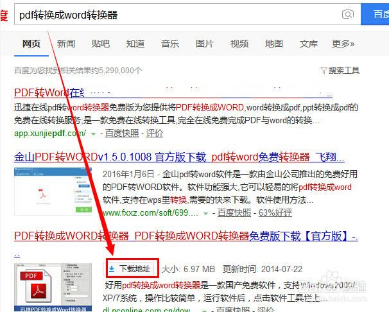Click the Baidu logo
Screen dimensions: 389x312
4,15
